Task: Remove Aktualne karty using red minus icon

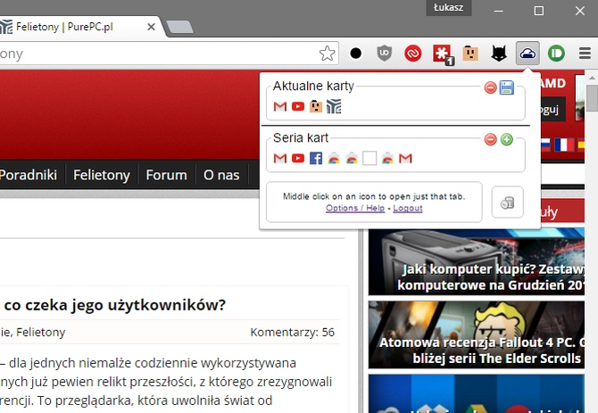Action: pos(490,87)
